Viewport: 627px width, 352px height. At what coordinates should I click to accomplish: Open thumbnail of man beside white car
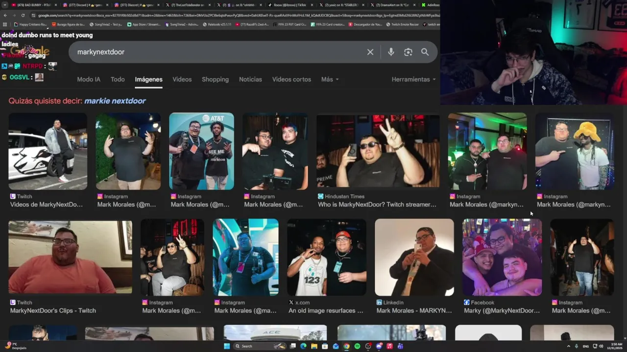[x=48, y=151]
